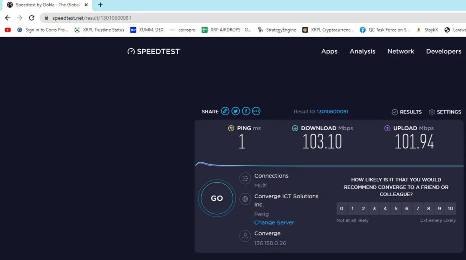Rate recommendation 9
Screen dimensions: 466x260
coord(440,208)
